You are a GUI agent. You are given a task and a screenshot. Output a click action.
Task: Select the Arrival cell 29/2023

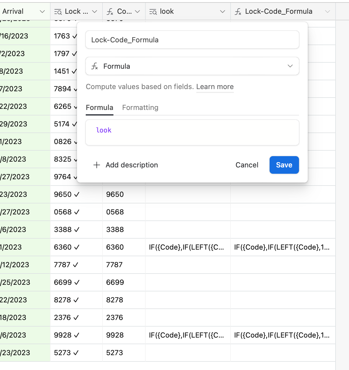click(25, 124)
